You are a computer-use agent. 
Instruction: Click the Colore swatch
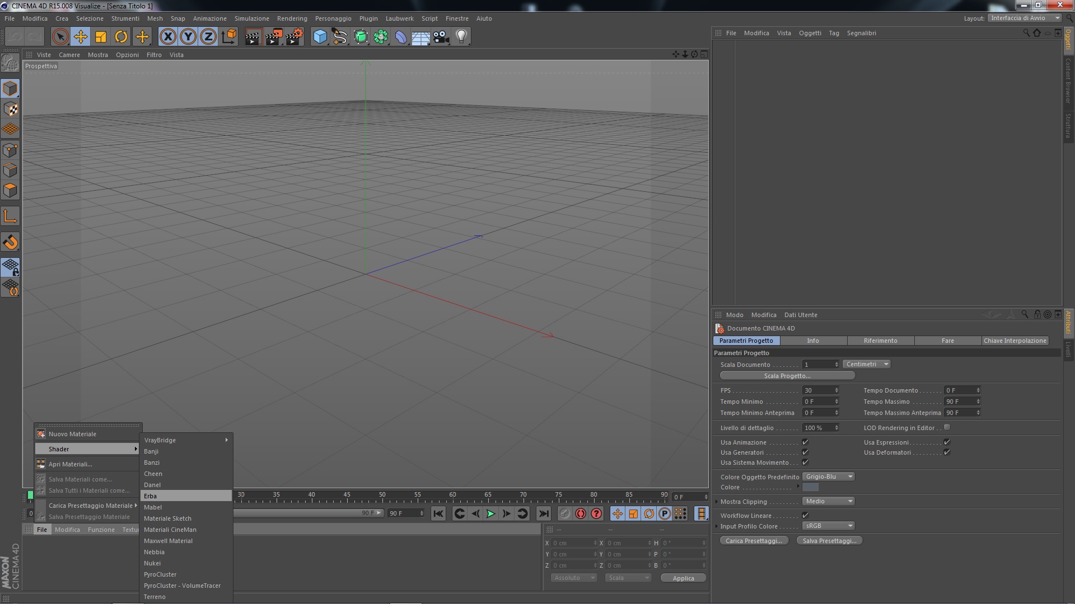(x=810, y=487)
